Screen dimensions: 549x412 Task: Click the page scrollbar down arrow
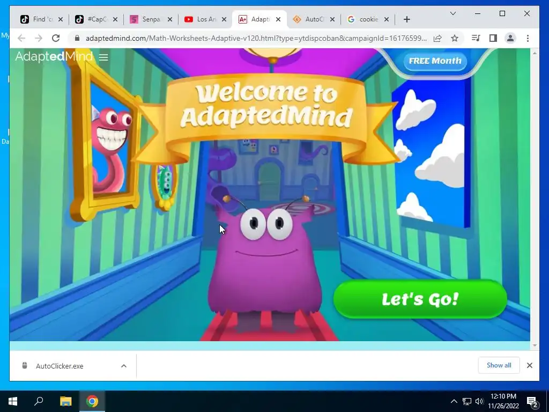[x=535, y=345]
